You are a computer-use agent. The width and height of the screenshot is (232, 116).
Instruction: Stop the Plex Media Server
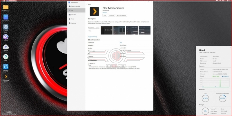tap(105, 15)
